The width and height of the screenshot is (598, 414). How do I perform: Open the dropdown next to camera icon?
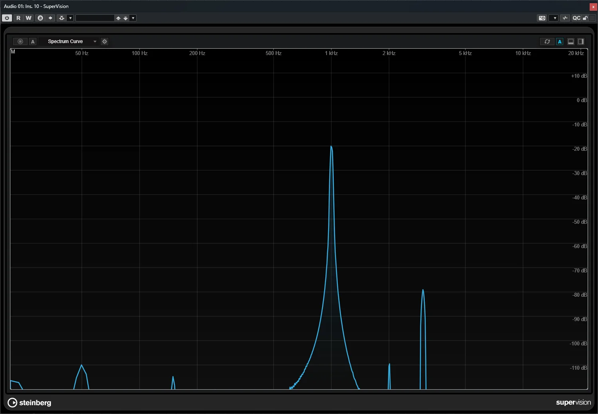coord(554,18)
